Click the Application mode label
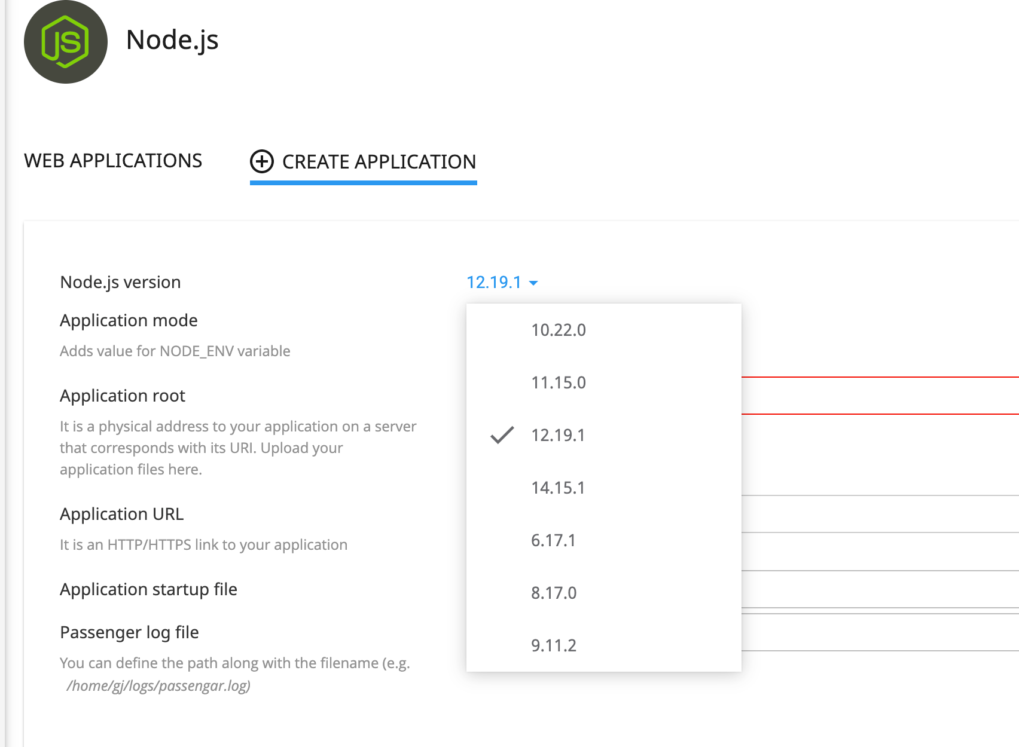 point(129,320)
